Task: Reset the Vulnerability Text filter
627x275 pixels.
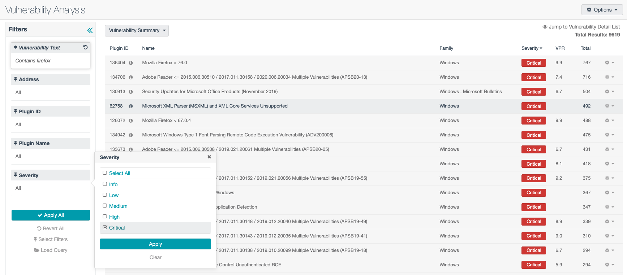Action: click(85, 47)
